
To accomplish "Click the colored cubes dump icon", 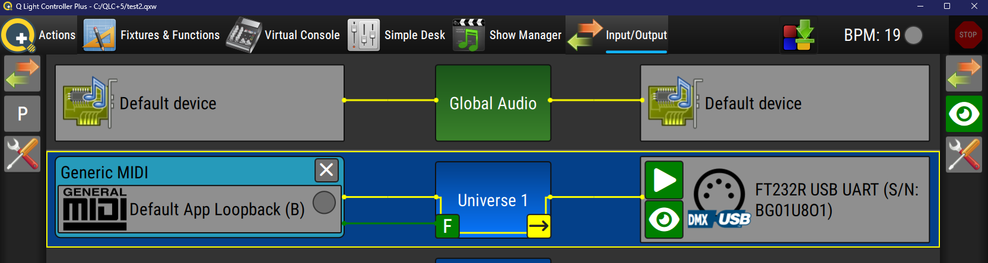I will (799, 35).
